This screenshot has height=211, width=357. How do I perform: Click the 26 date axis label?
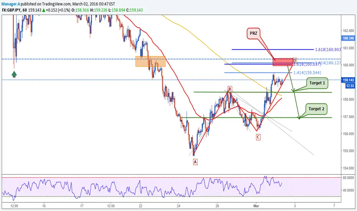tap(217, 206)
